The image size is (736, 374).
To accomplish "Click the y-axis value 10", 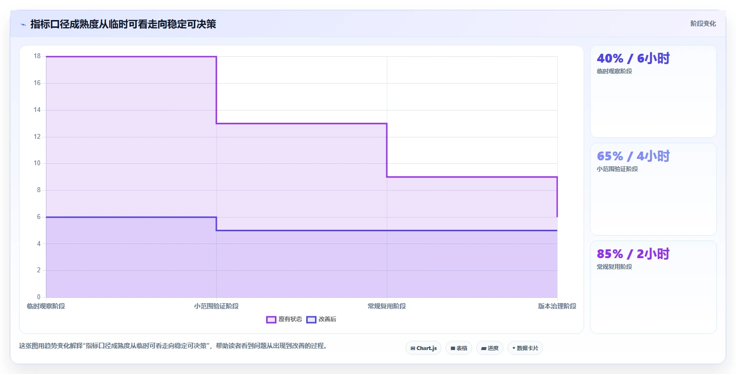I will (x=37, y=163).
